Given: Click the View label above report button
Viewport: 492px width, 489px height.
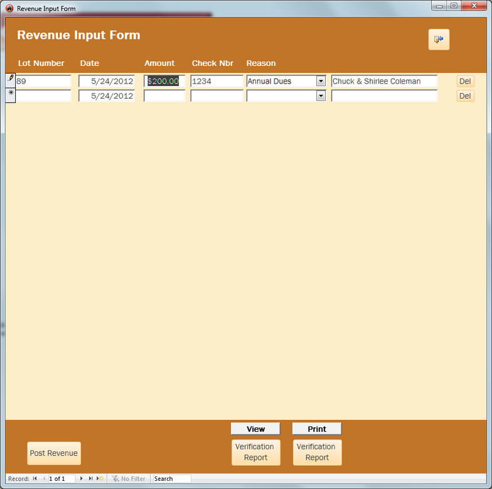Looking at the screenshot, I should [x=256, y=429].
